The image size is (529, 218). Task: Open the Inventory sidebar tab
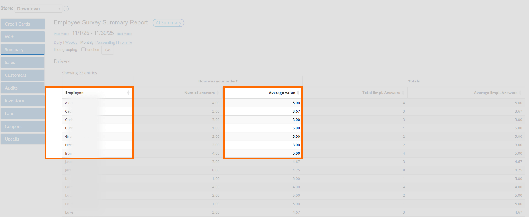click(23, 101)
